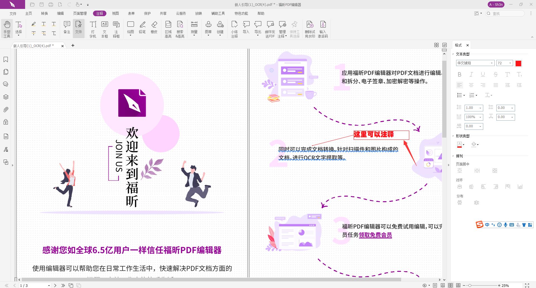Screen dimensions: 536x288
Task: Expand the 导出 (Export) dropdown arrow
Action: (x=257, y=36)
